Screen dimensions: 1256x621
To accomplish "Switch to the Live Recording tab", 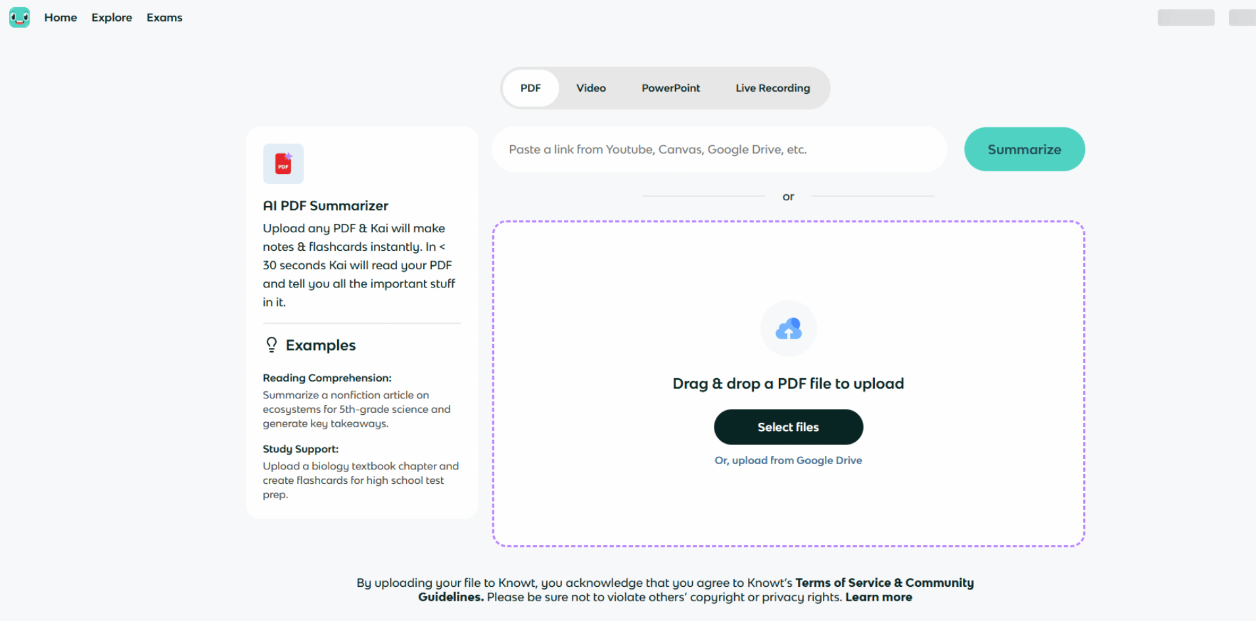I will point(773,88).
